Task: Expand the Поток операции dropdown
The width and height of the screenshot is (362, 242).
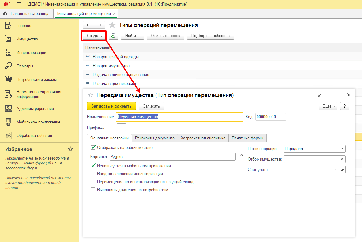Action: (x=342, y=149)
